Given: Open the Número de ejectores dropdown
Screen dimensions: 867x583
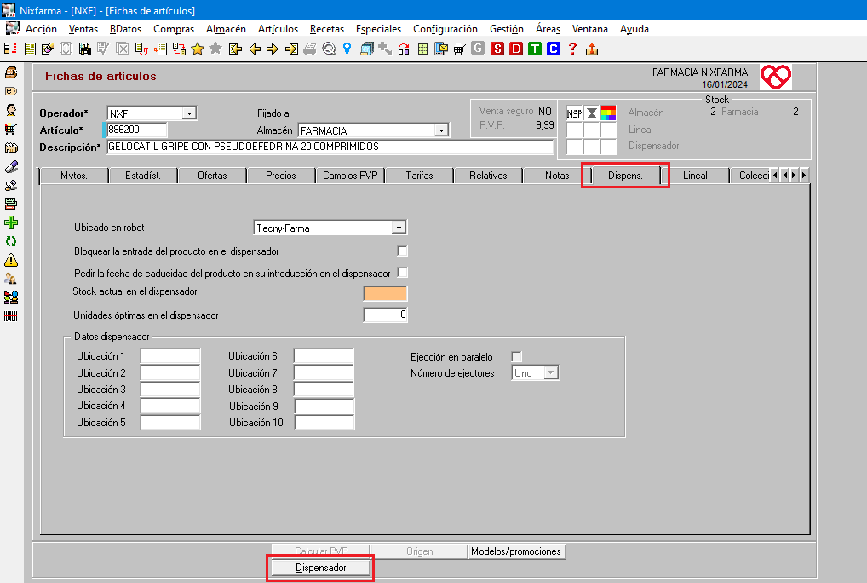Looking at the screenshot, I should [550, 372].
